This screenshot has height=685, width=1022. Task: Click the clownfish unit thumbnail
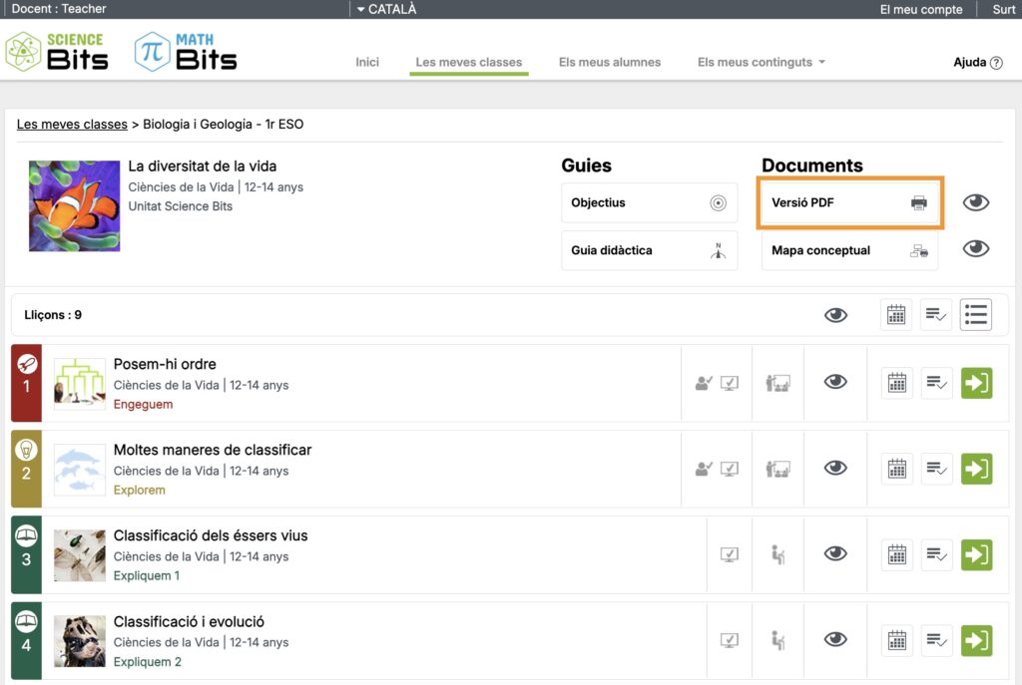coord(74,205)
